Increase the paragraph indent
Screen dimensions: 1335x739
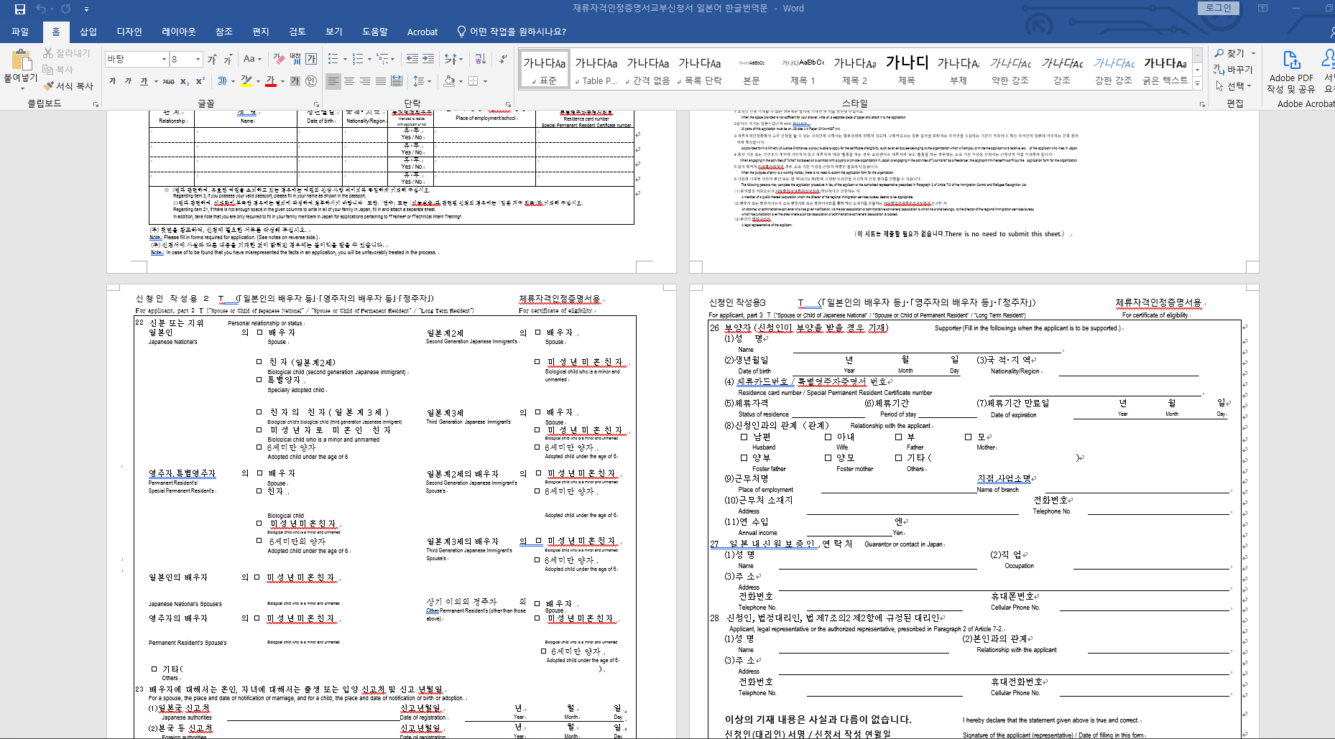[x=428, y=59]
